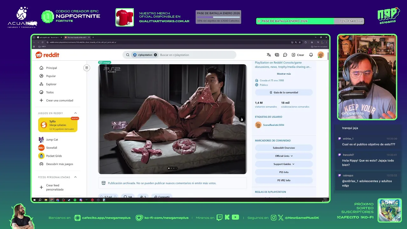Screen dimensions: 407x229
Task: Open PS VR2 Info bookmark
Action: 284,180
